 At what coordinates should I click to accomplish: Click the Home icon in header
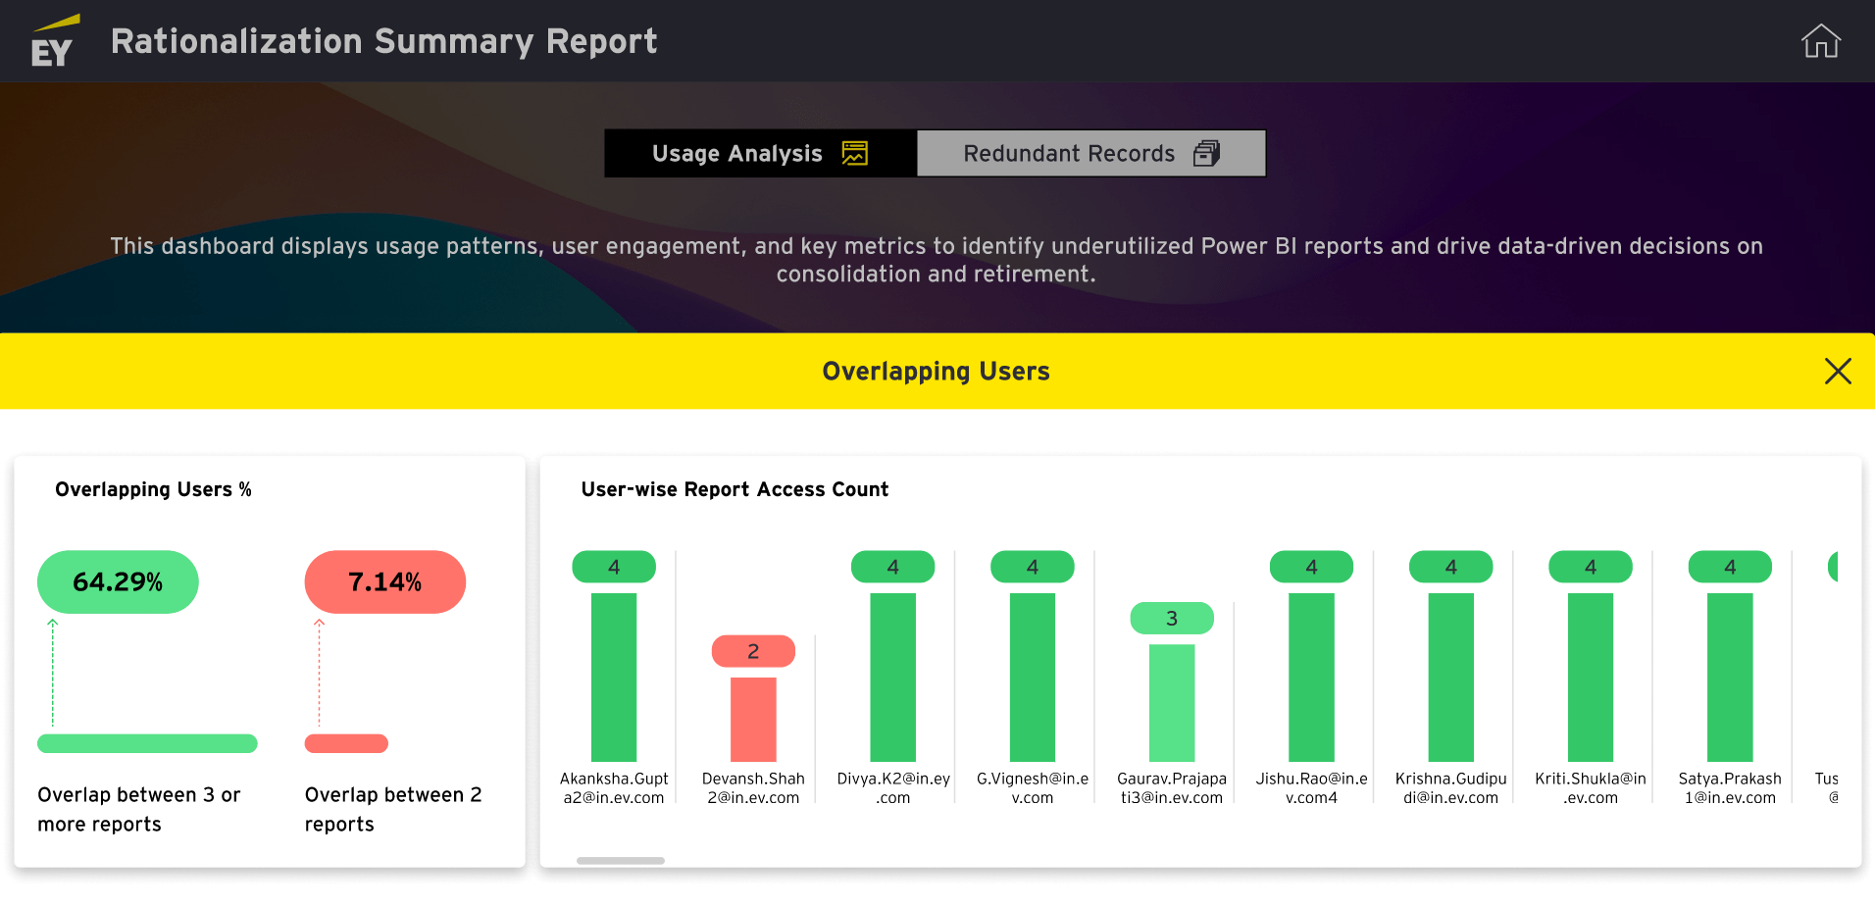[1820, 41]
